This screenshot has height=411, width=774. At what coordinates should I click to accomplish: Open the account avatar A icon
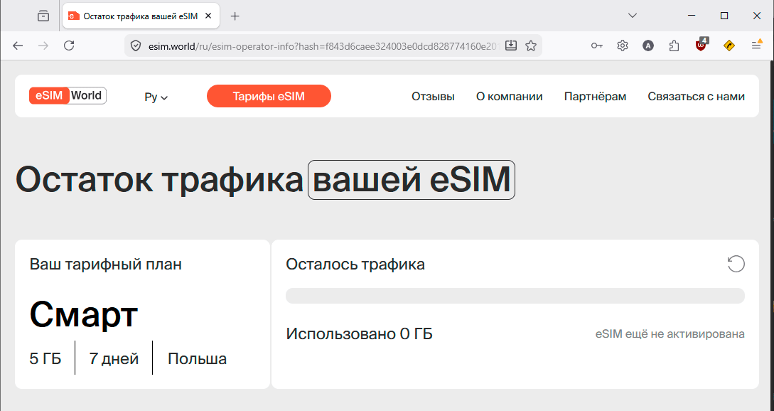pos(648,46)
